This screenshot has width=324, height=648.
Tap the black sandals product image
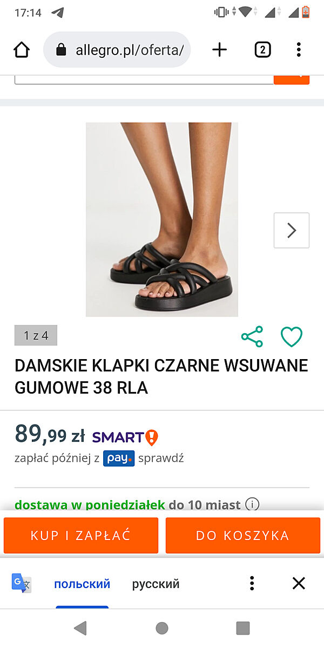coord(162,219)
